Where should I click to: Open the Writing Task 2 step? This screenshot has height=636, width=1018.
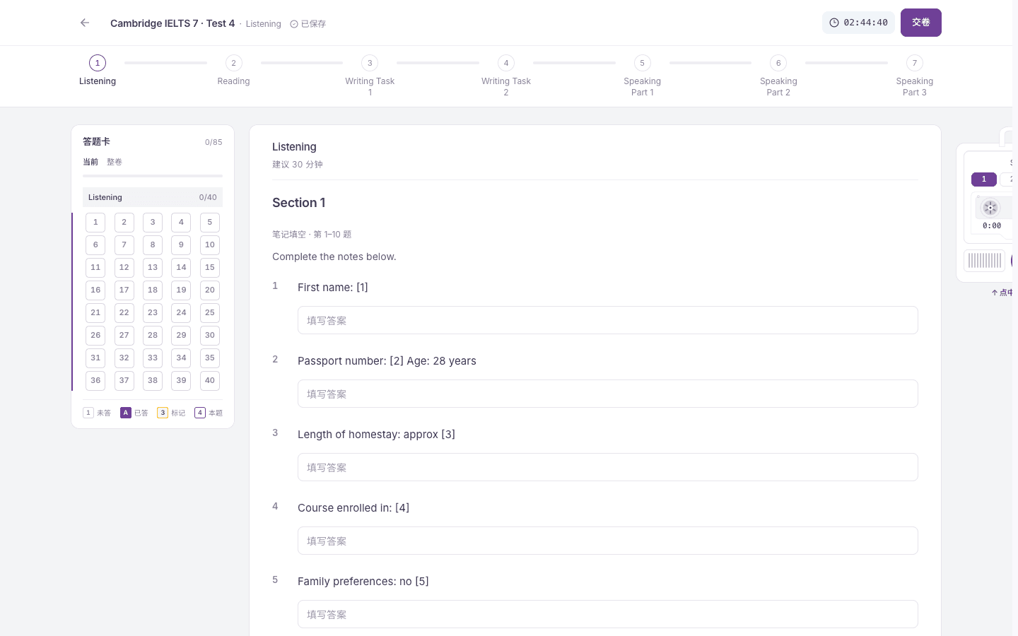[x=506, y=76]
